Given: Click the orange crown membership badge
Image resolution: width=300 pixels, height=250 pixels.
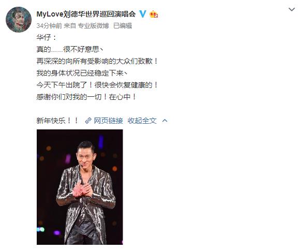Looking at the screenshot, I should (x=154, y=14).
